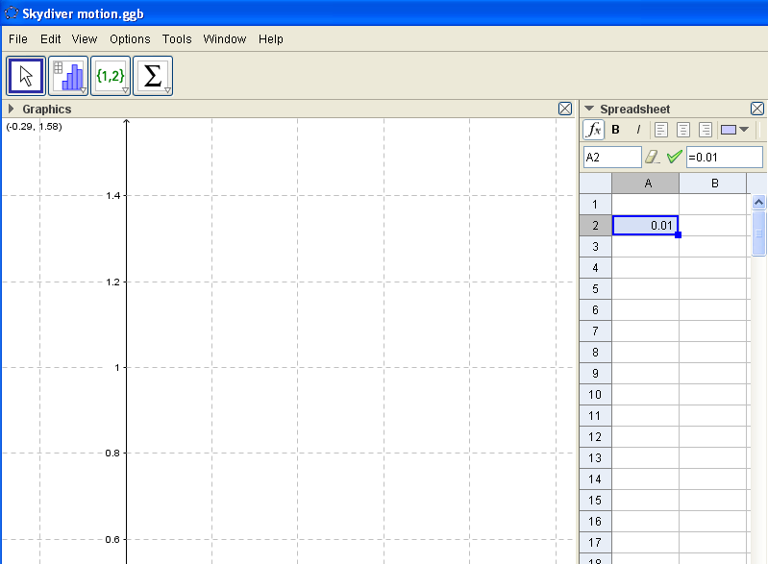768x564 pixels.
Task: Select row 5 header
Action: (x=595, y=289)
